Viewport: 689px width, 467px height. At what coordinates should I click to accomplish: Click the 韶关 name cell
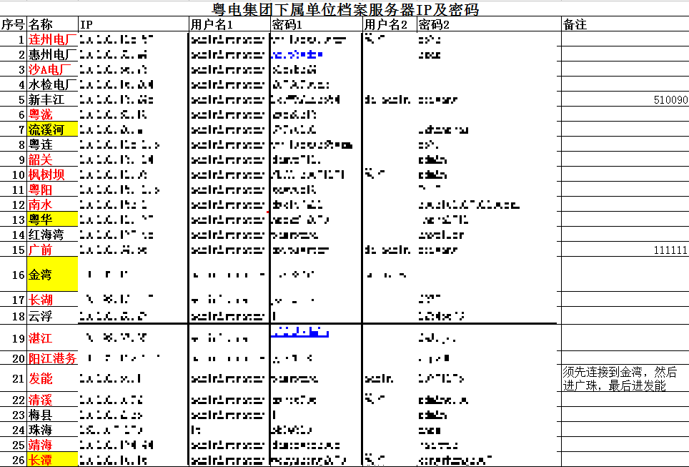pos(53,159)
